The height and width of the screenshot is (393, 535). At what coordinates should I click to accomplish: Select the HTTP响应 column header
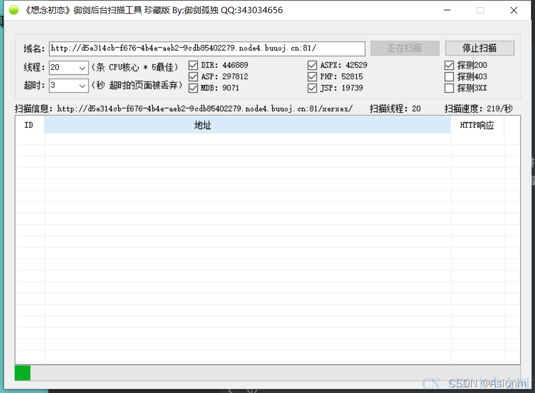[477, 126]
